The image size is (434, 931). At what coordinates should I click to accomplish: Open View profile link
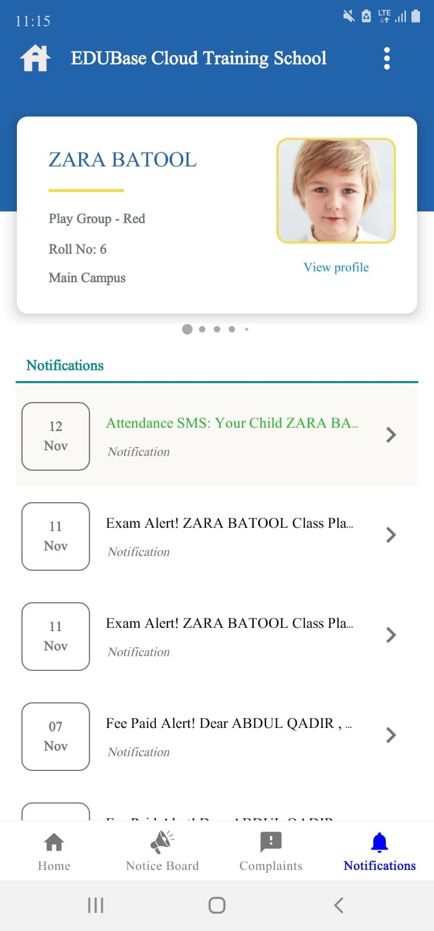coord(336,267)
